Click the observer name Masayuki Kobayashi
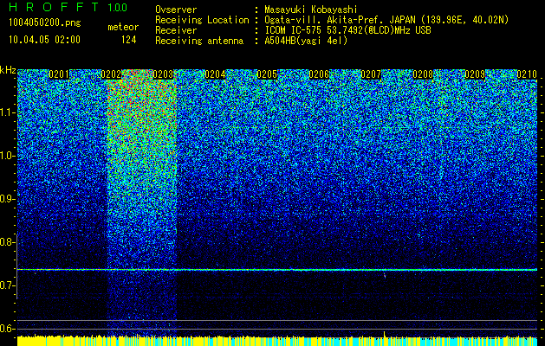This screenshot has width=545, height=346. pyautogui.click(x=311, y=10)
